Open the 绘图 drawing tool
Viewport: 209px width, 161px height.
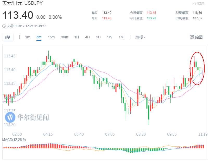[196, 37]
